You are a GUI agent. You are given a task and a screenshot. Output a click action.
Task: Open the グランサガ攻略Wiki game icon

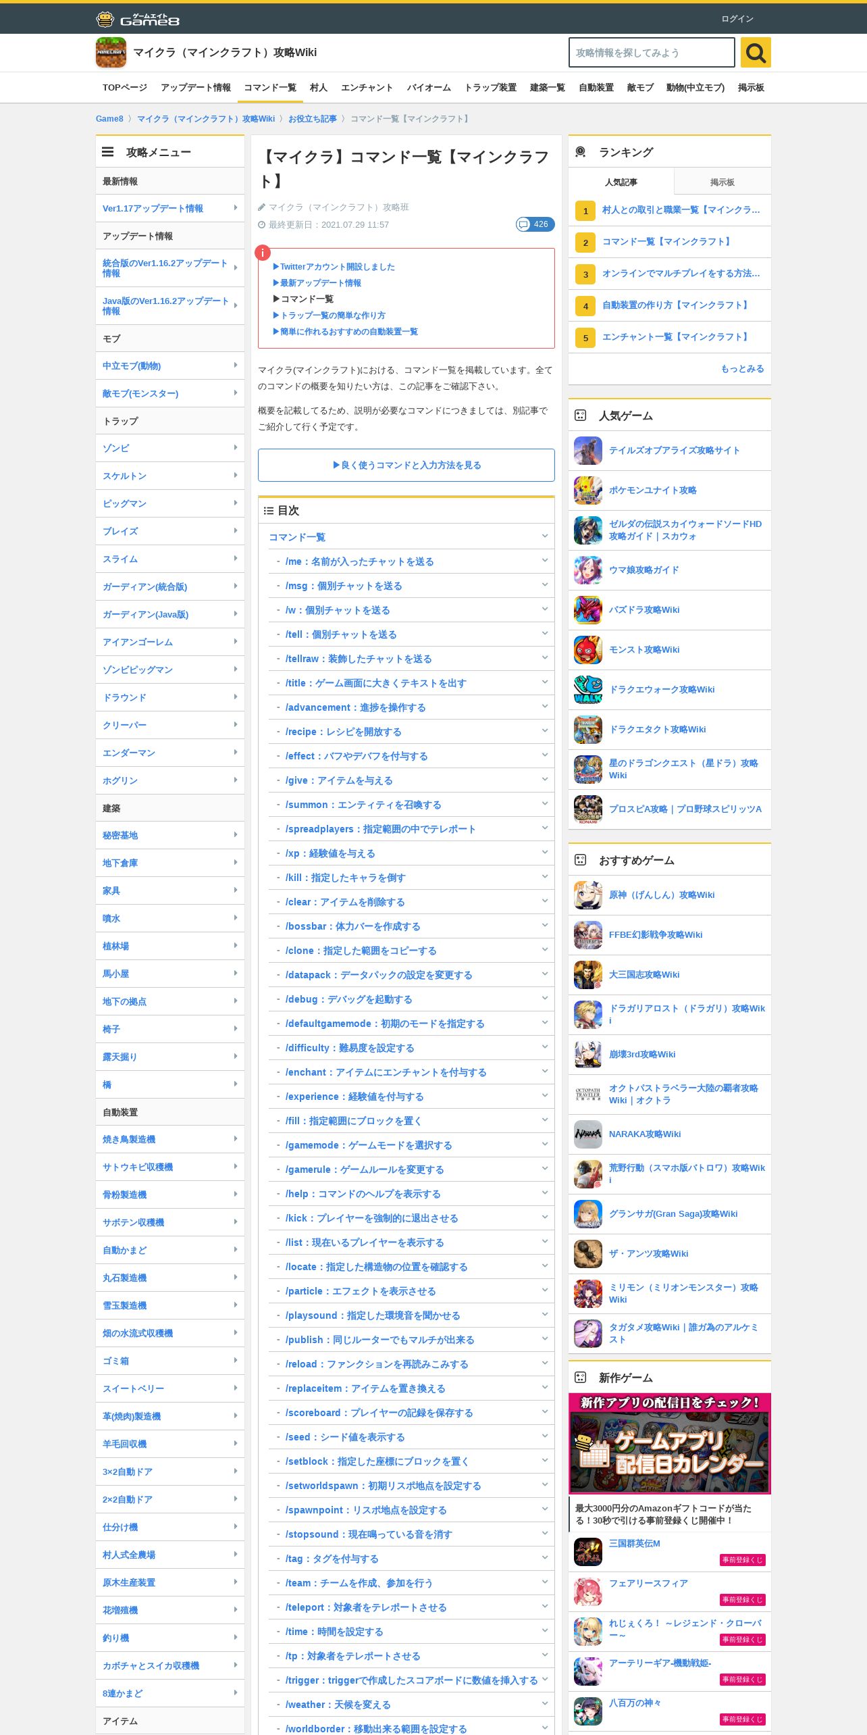pos(588,1214)
